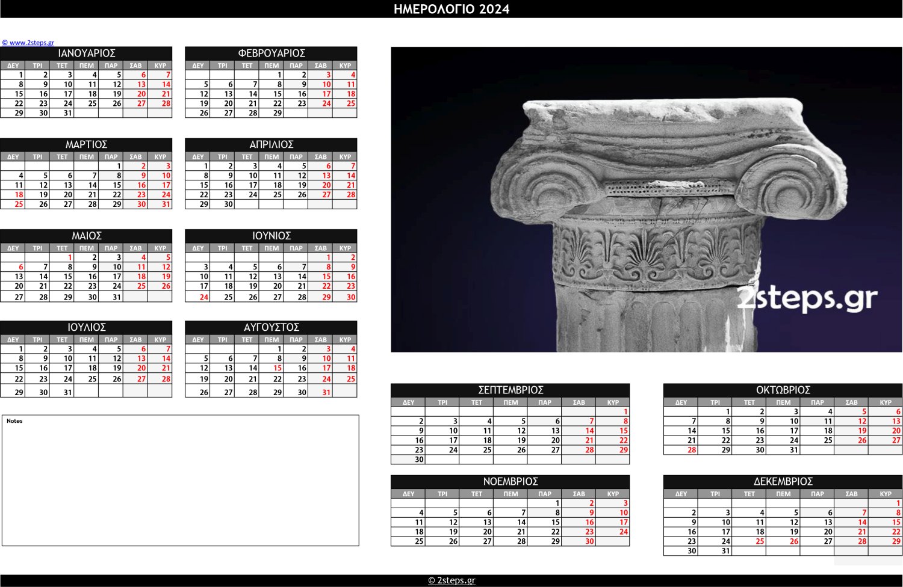Click day 30 in ΝΟΕΜΒΡΙΟΣ
This screenshot has height=587, width=903.
579,541
